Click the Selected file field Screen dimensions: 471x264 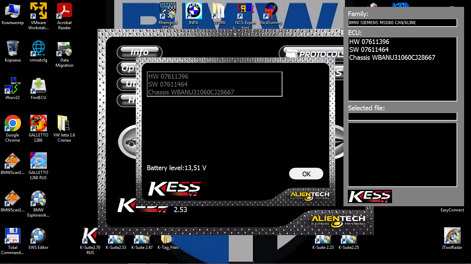402,117
